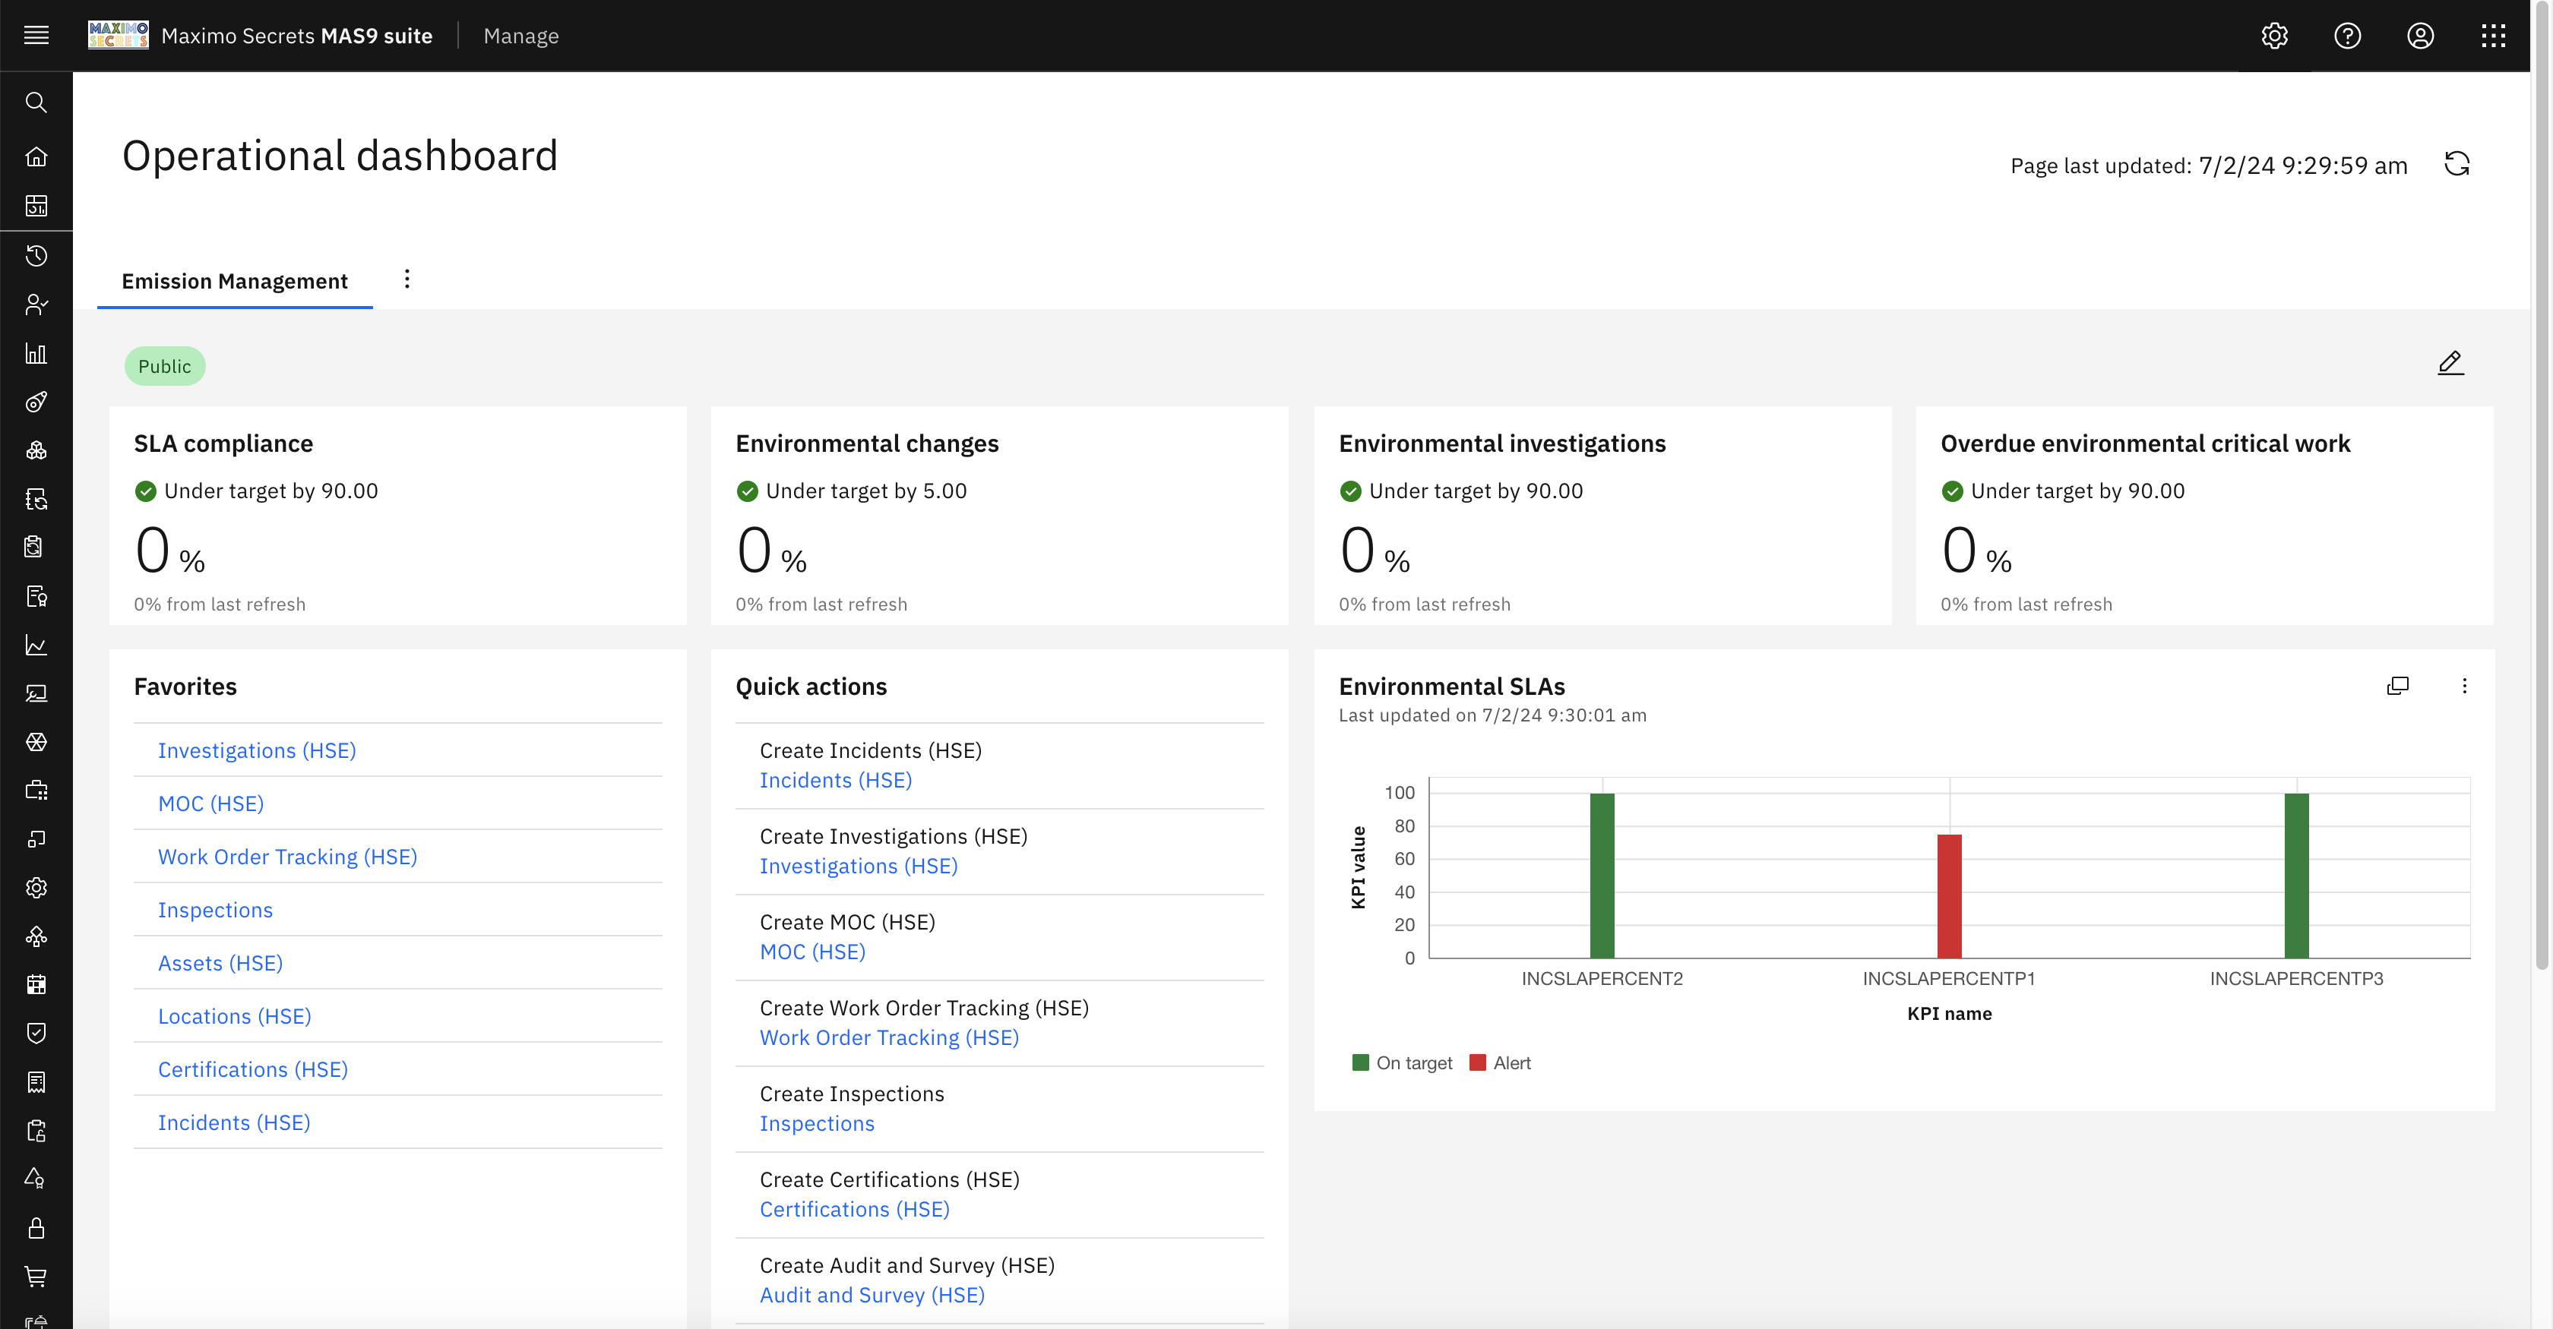Switch to the Emission Management tab

pyautogui.click(x=234, y=281)
